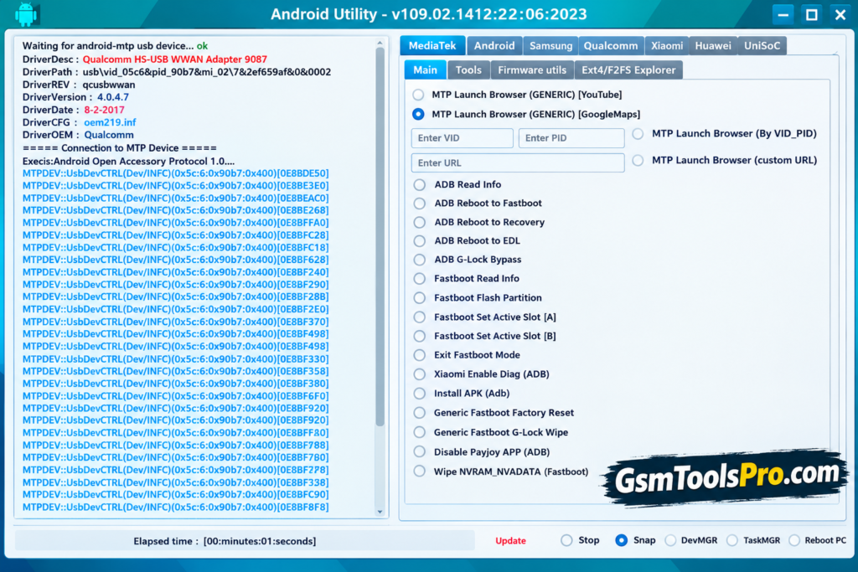Select the Snap radio button
This screenshot has height=572, width=858.
(622, 541)
